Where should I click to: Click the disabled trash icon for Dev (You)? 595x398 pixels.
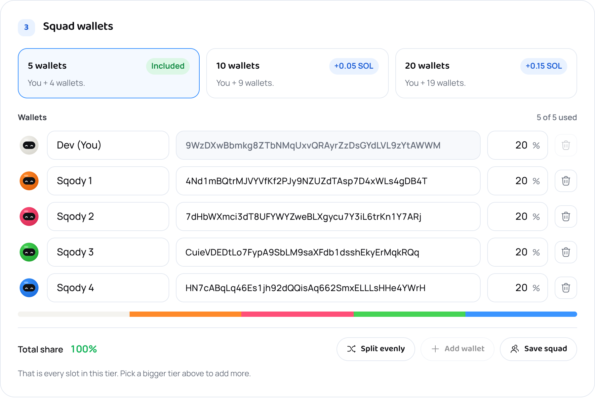[x=566, y=145]
